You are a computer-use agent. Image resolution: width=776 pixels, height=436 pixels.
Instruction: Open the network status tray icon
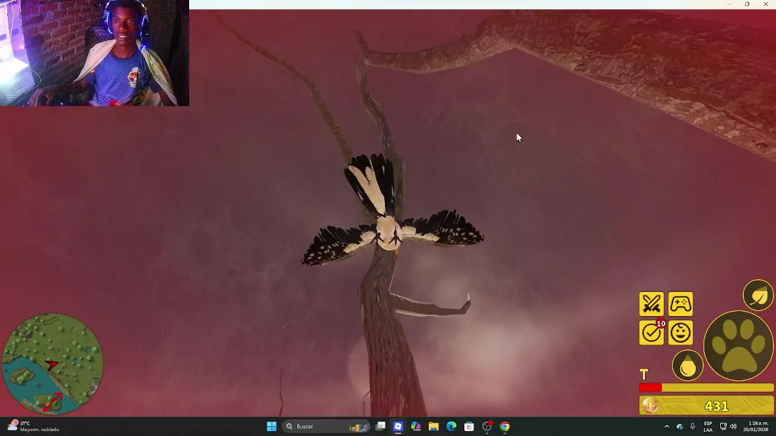coord(723,426)
